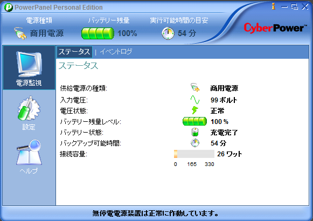The width and height of the screenshot is (313, 221).
Task: Click the battery icon for バッテリー状態
Action: [195, 132]
